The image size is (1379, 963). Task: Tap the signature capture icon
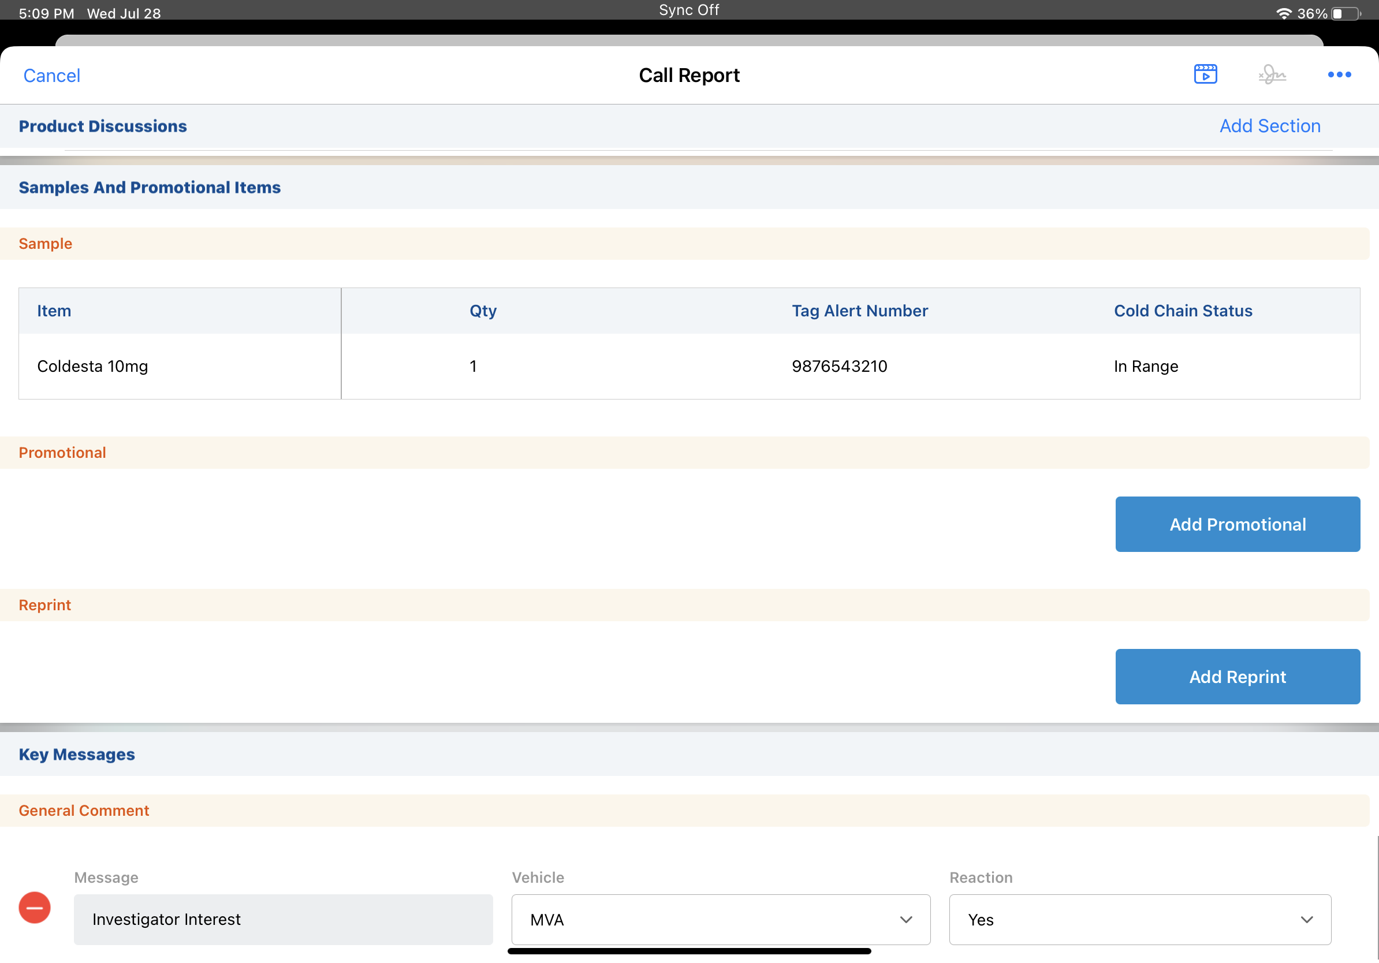pyautogui.click(x=1272, y=74)
